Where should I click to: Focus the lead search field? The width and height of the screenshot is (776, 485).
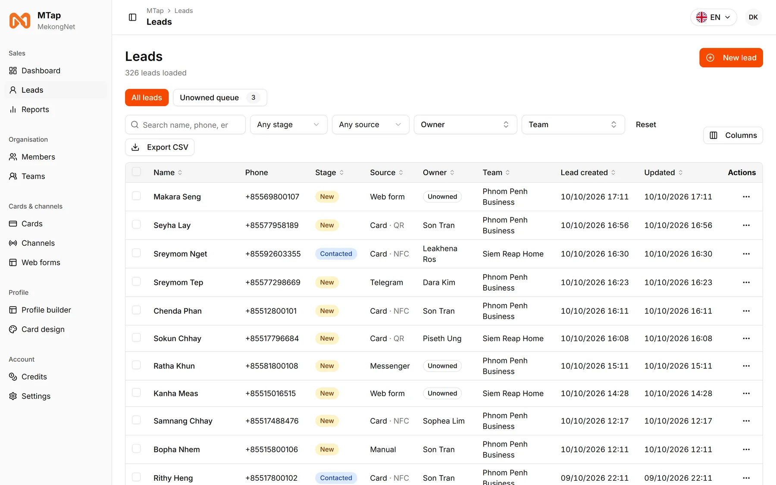pyautogui.click(x=185, y=125)
